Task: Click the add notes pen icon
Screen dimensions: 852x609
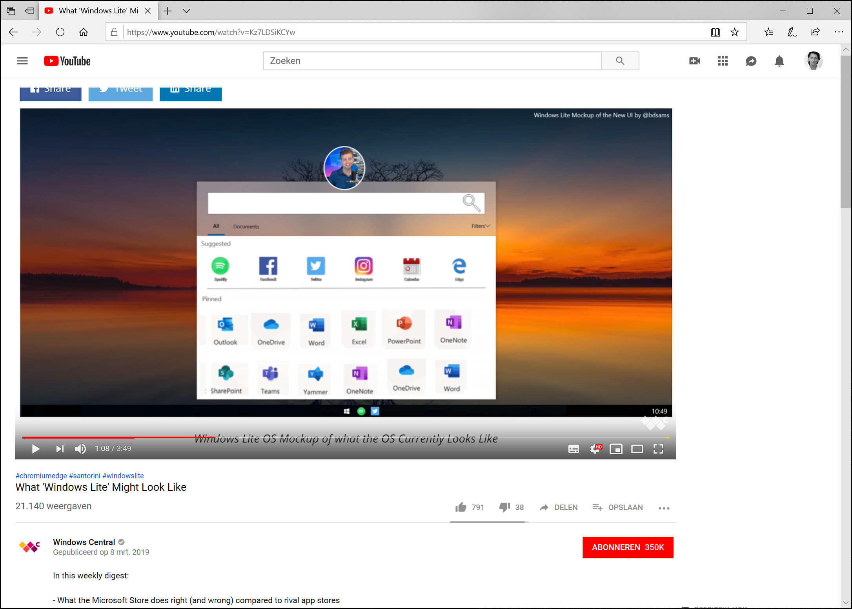Action: click(792, 32)
